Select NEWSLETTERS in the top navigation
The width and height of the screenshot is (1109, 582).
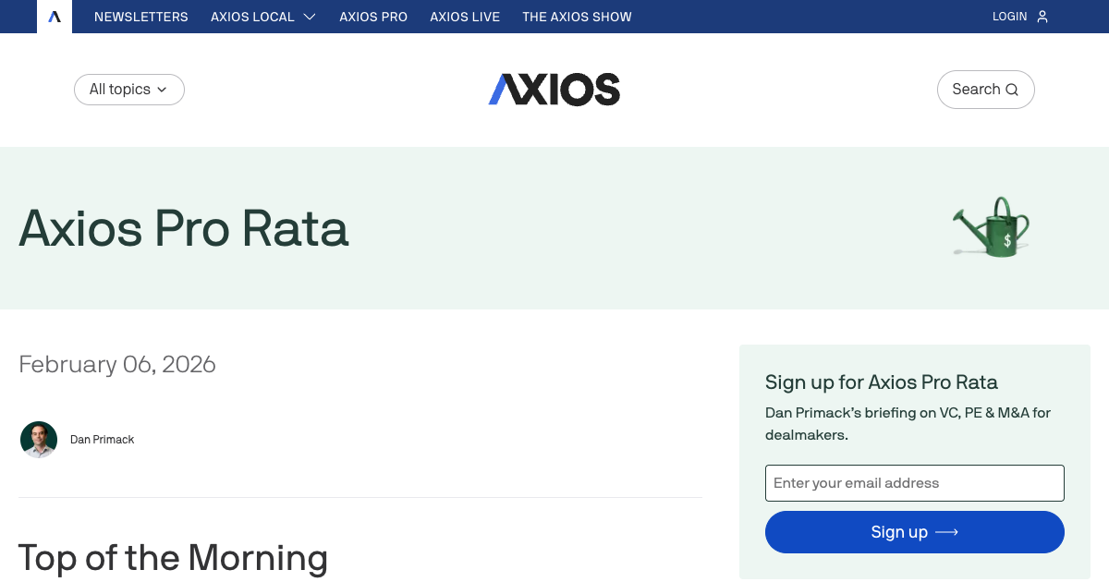[x=140, y=16]
